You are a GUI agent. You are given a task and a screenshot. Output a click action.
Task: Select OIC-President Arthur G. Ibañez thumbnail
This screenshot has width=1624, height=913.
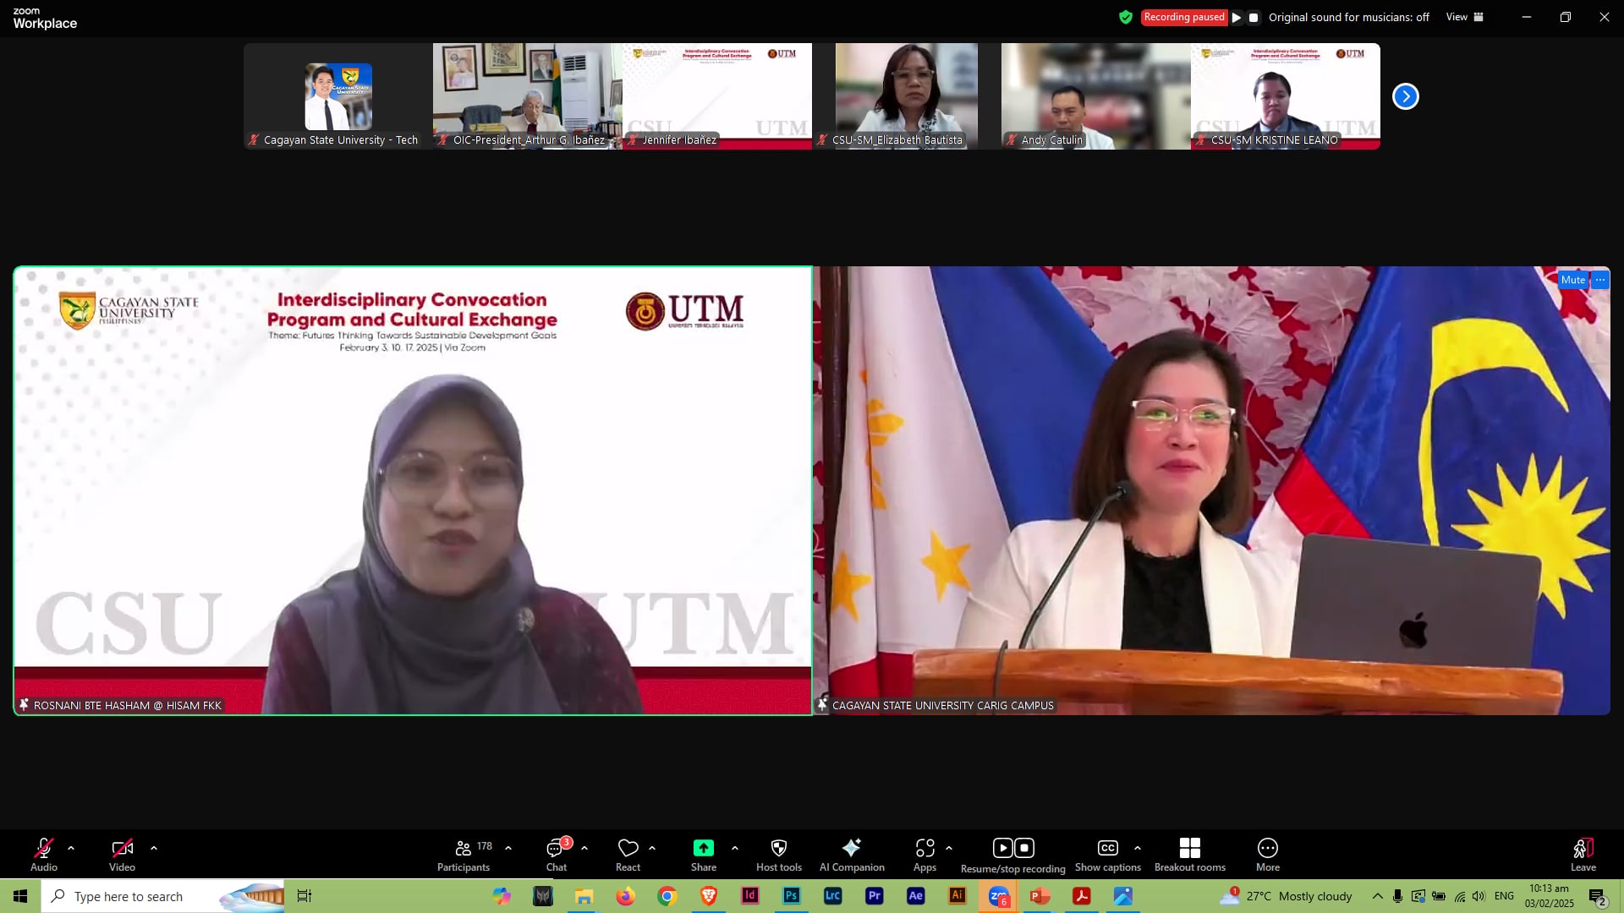[528, 96]
